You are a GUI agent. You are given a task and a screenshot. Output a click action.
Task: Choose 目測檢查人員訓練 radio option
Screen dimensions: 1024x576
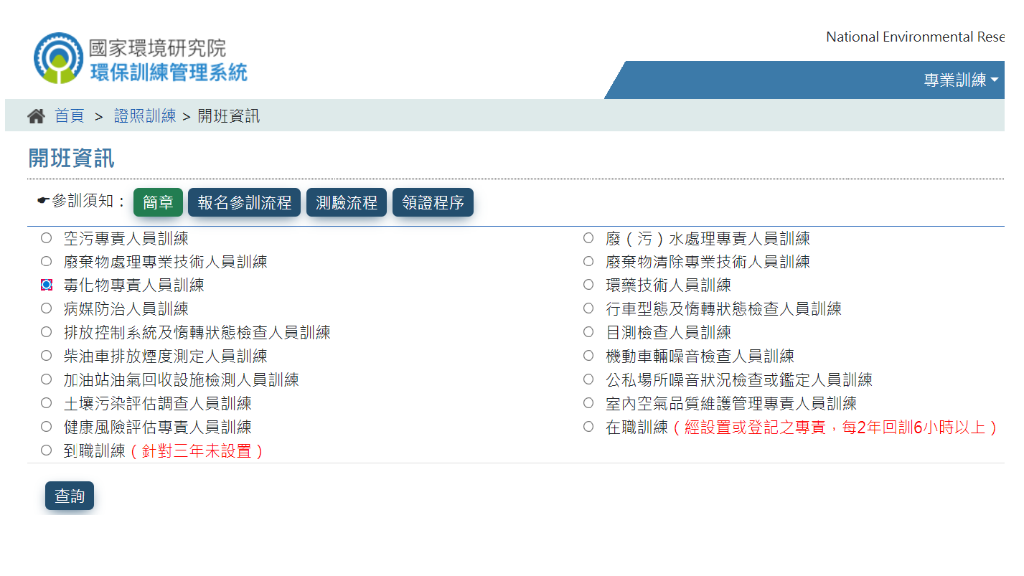(x=588, y=332)
